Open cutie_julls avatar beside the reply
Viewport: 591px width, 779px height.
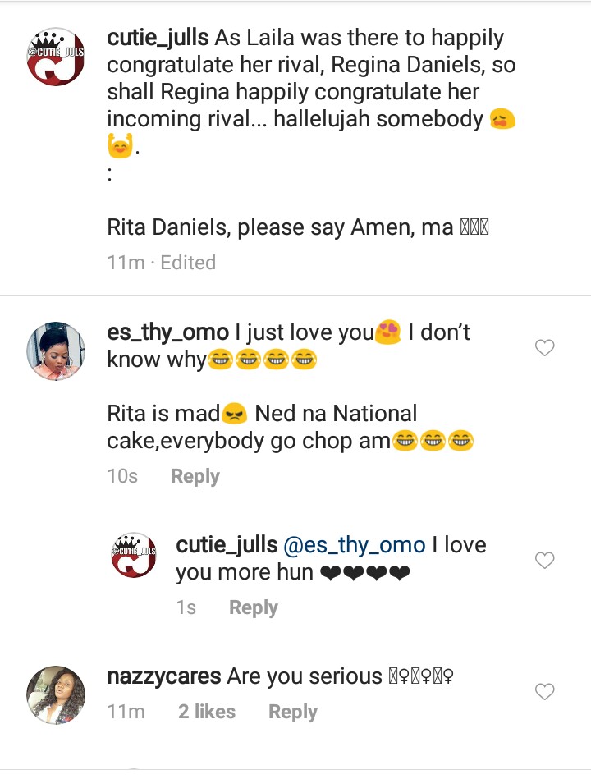click(x=134, y=554)
